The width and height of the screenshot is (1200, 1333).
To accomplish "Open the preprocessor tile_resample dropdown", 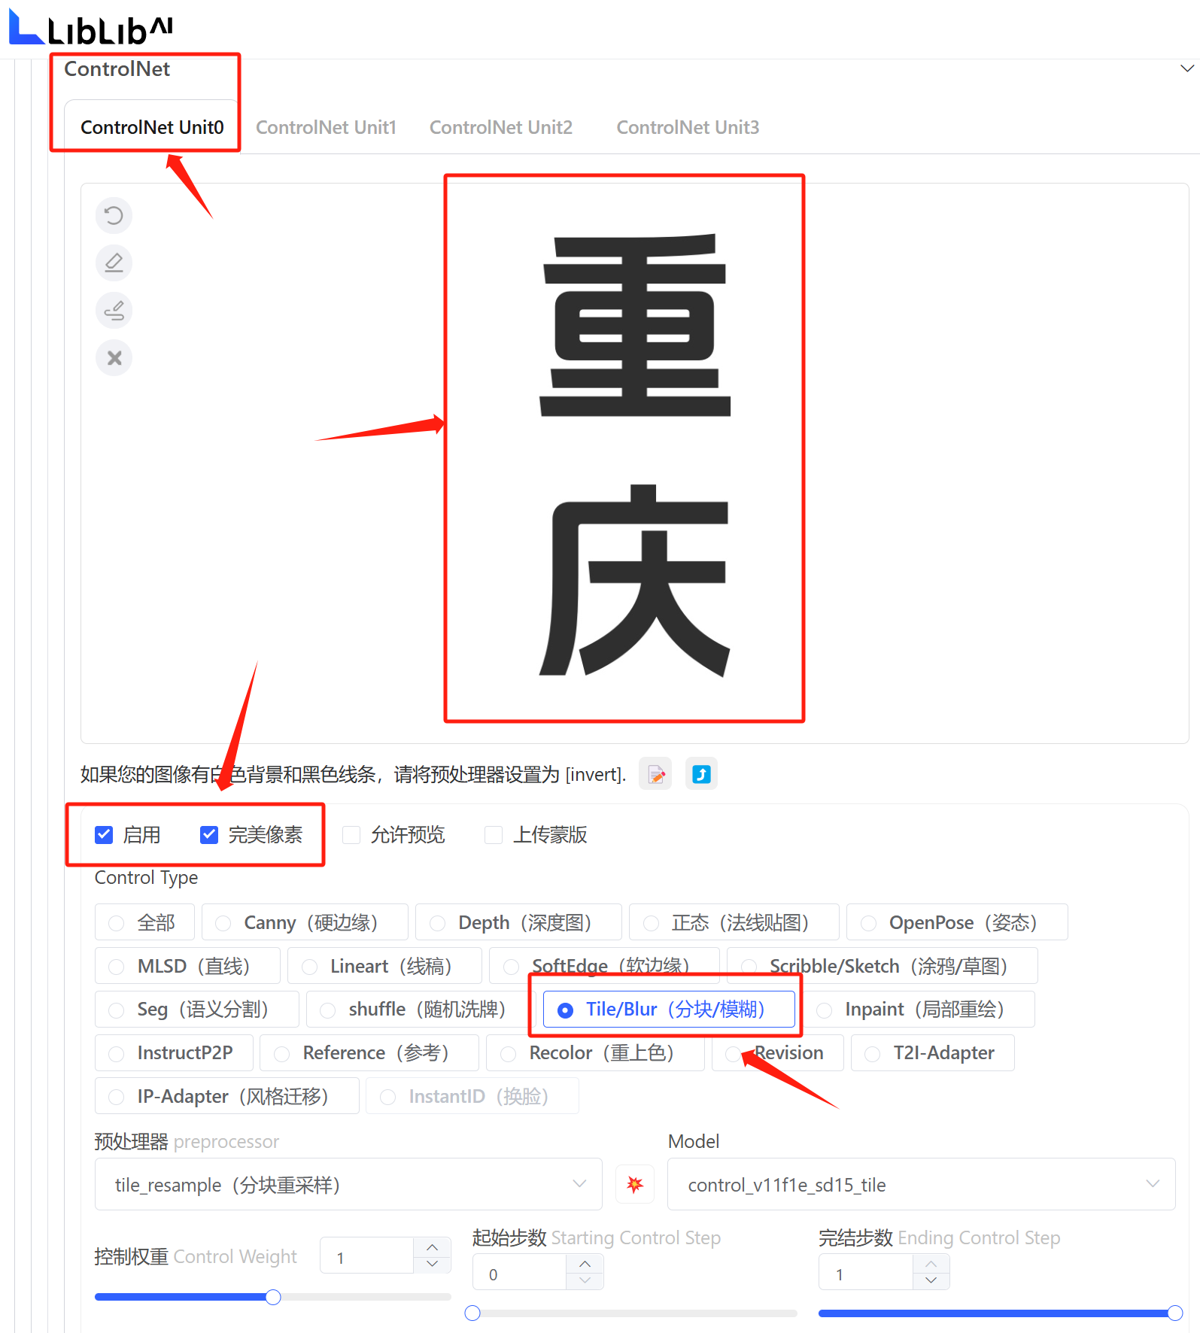I will coord(348,1185).
